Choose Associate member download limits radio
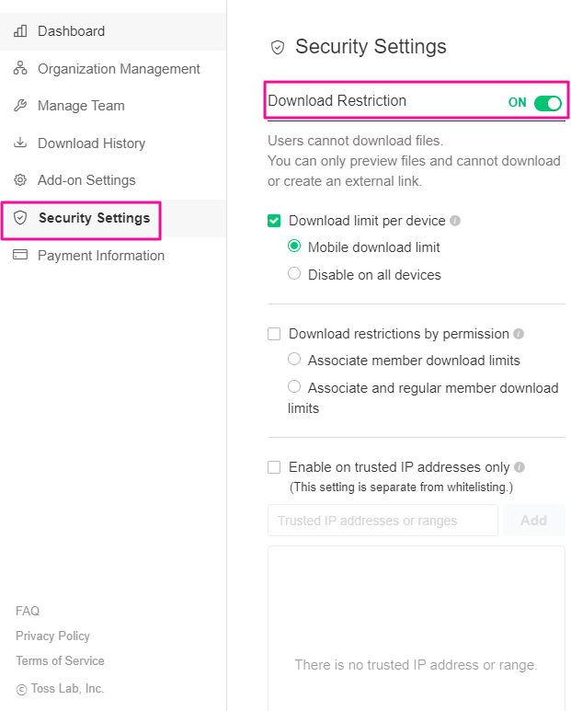 tap(294, 359)
